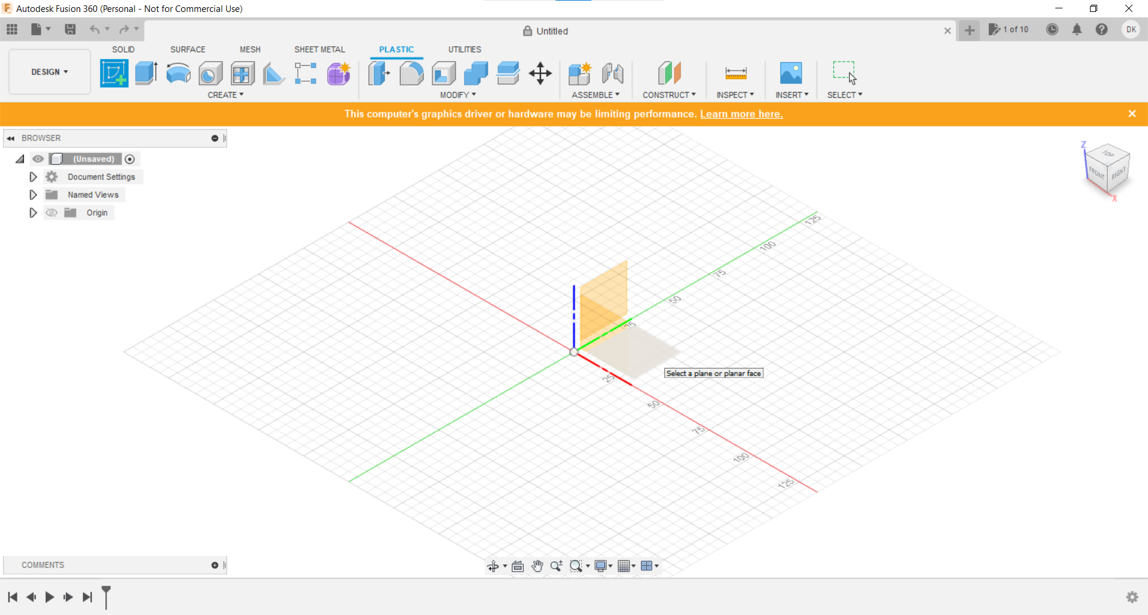The image size is (1148, 615).
Task: Activate the Unsaved component radio button
Action: click(x=130, y=159)
